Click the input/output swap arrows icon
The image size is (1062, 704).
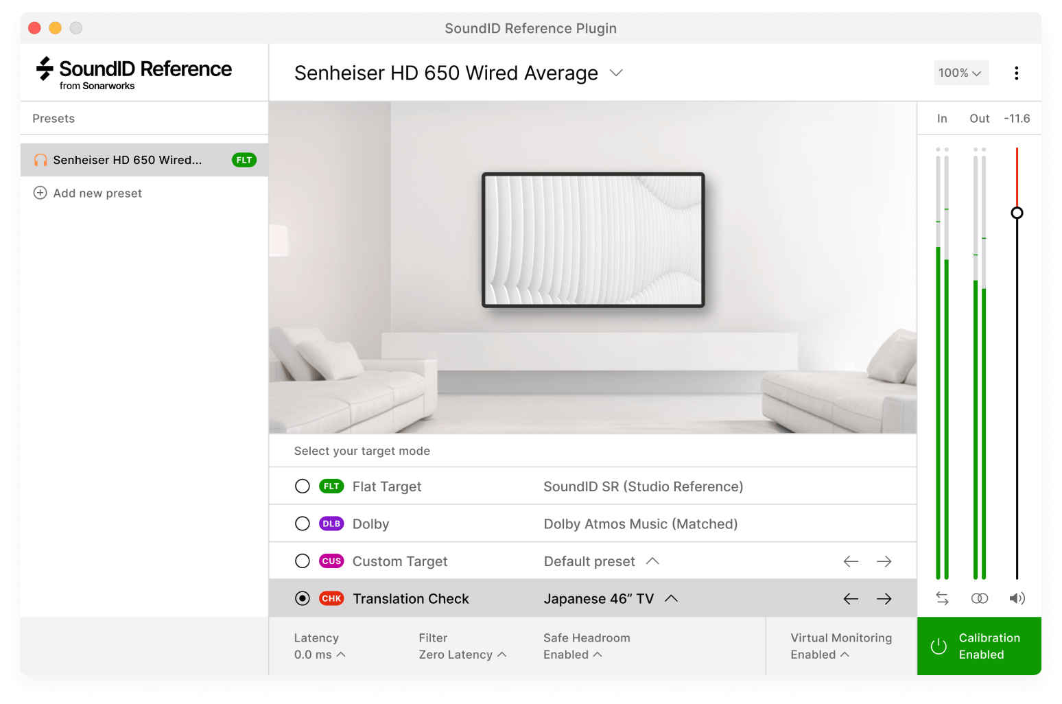point(942,598)
